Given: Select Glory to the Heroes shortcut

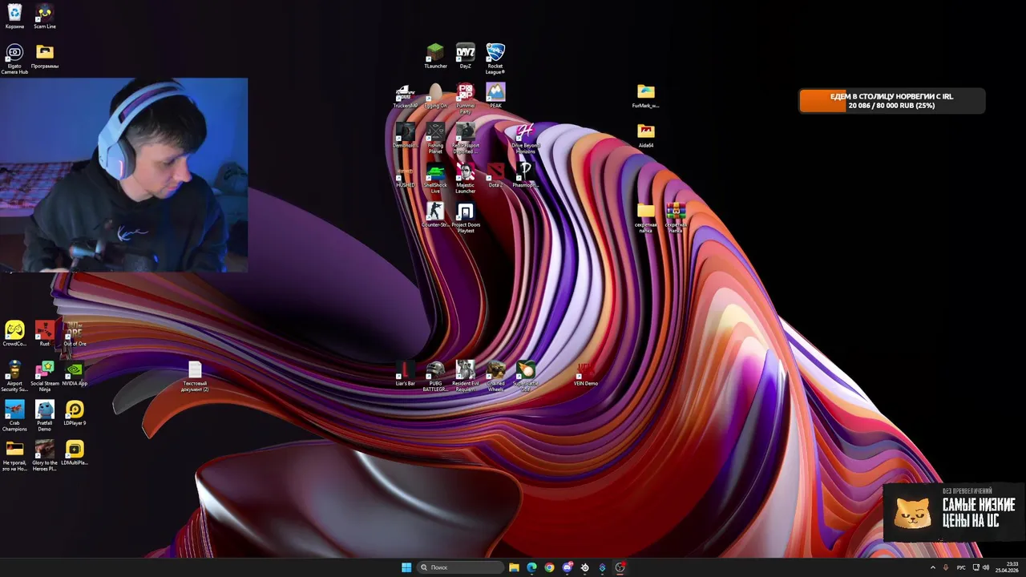Looking at the screenshot, I should click(45, 455).
